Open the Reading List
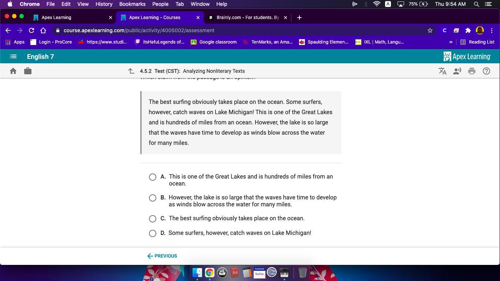500x281 pixels. (477, 42)
